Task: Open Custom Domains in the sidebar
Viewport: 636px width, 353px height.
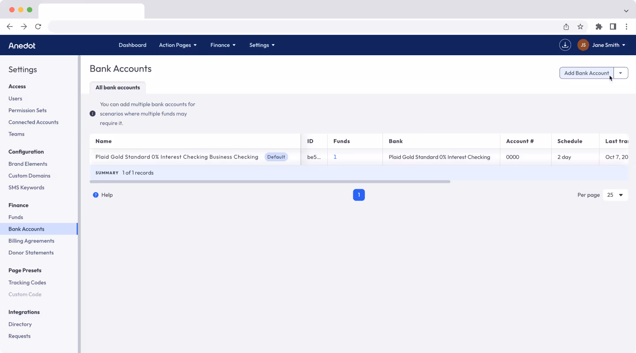Action: pos(29,175)
